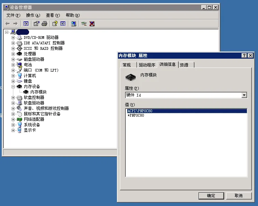Image resolution: width=258 pixels, height=206 pixels.
Task: Select the ACPI\PNP0C80 value row
Action: pyautogui.click(x=187, y=111)
